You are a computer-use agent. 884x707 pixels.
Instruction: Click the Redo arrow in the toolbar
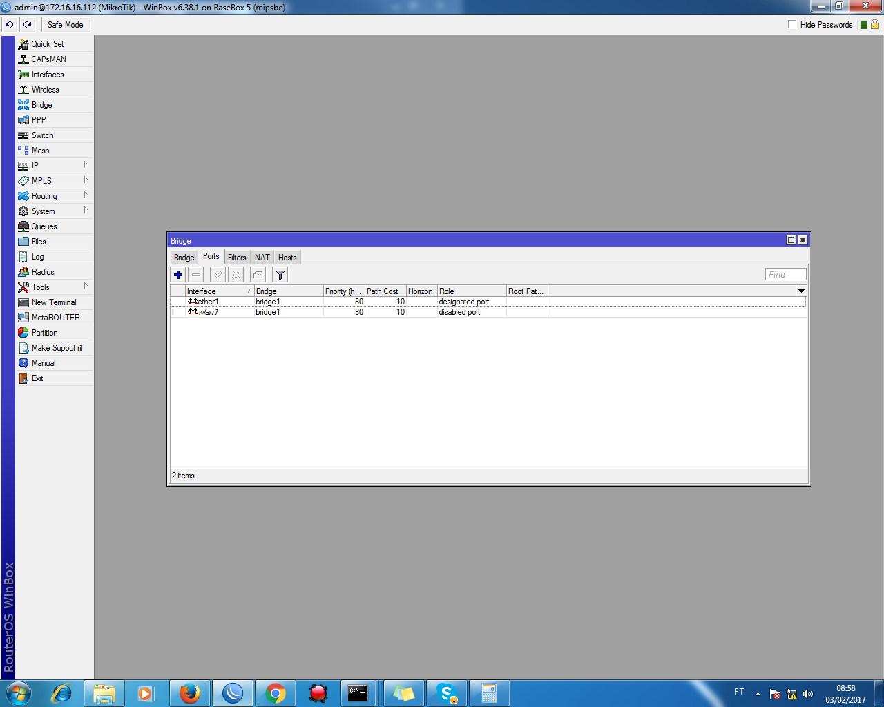27,25
